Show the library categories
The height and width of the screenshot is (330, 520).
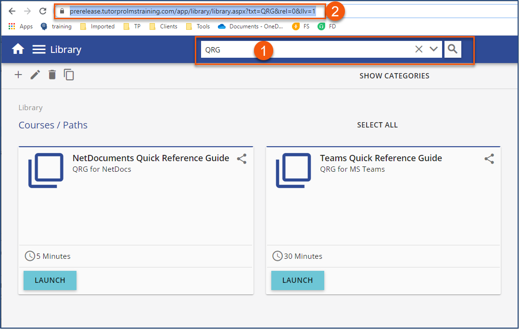tap(394, 76)
